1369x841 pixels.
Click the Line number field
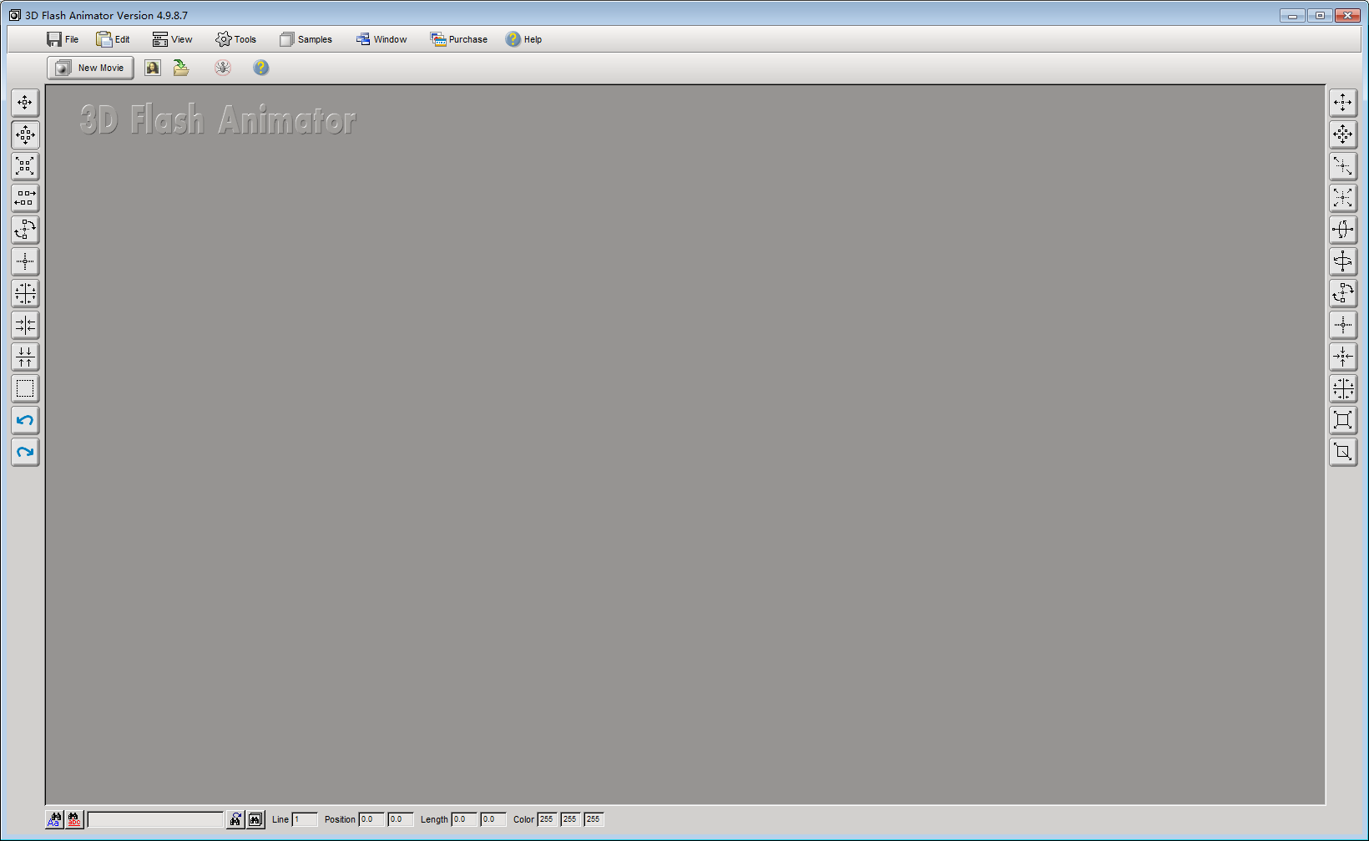305,819
